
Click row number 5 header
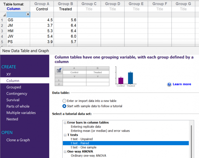coord(3,42)
